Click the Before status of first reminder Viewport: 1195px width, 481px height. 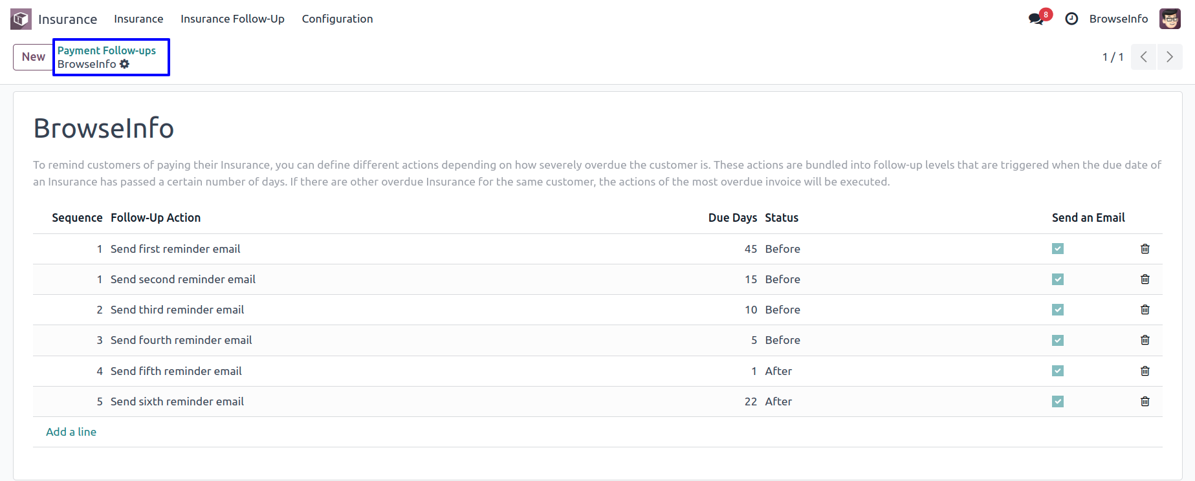783,249
